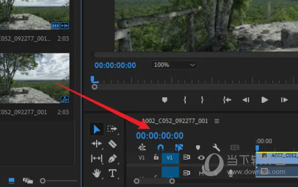This screenshot has width=298, height=187.
Task: Click Mark Out button
Action: coord(202,100)
